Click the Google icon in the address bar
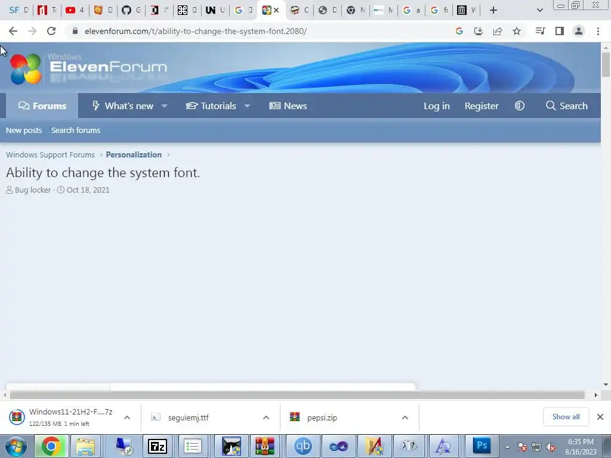The height and width of the screenshot is (458, 611). (x=459, y=31)
